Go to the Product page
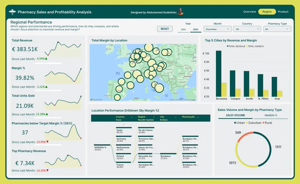 point(283,11)
